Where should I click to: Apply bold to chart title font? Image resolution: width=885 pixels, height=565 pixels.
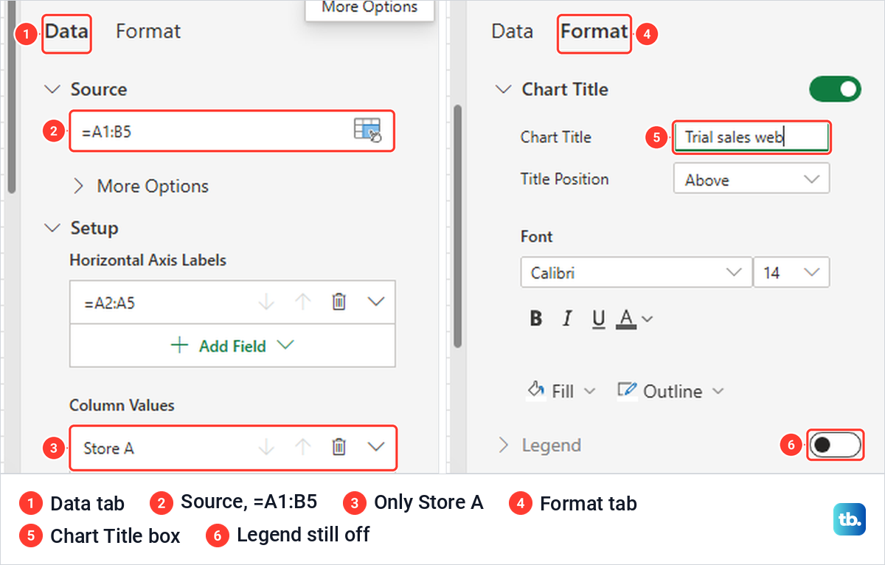click(x=536, y=319)
